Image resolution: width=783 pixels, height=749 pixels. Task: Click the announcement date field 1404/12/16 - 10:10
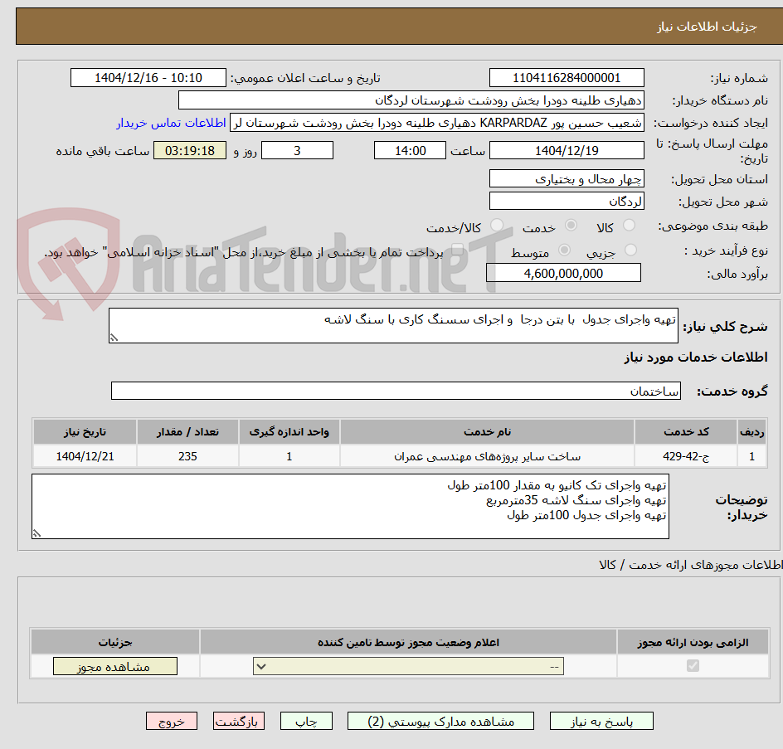(x=148, y=78)
